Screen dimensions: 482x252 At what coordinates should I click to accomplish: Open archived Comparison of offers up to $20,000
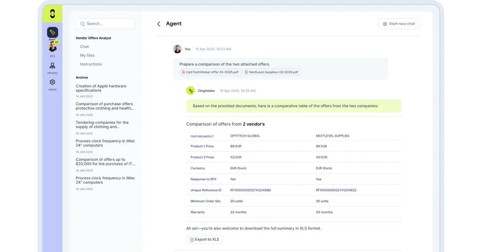106,162
